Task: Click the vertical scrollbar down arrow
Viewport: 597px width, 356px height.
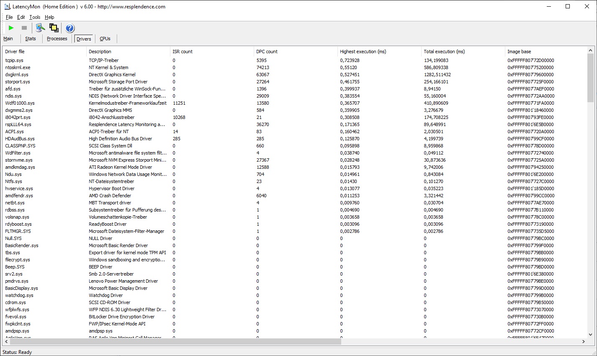Action: (x=590, y=335)
